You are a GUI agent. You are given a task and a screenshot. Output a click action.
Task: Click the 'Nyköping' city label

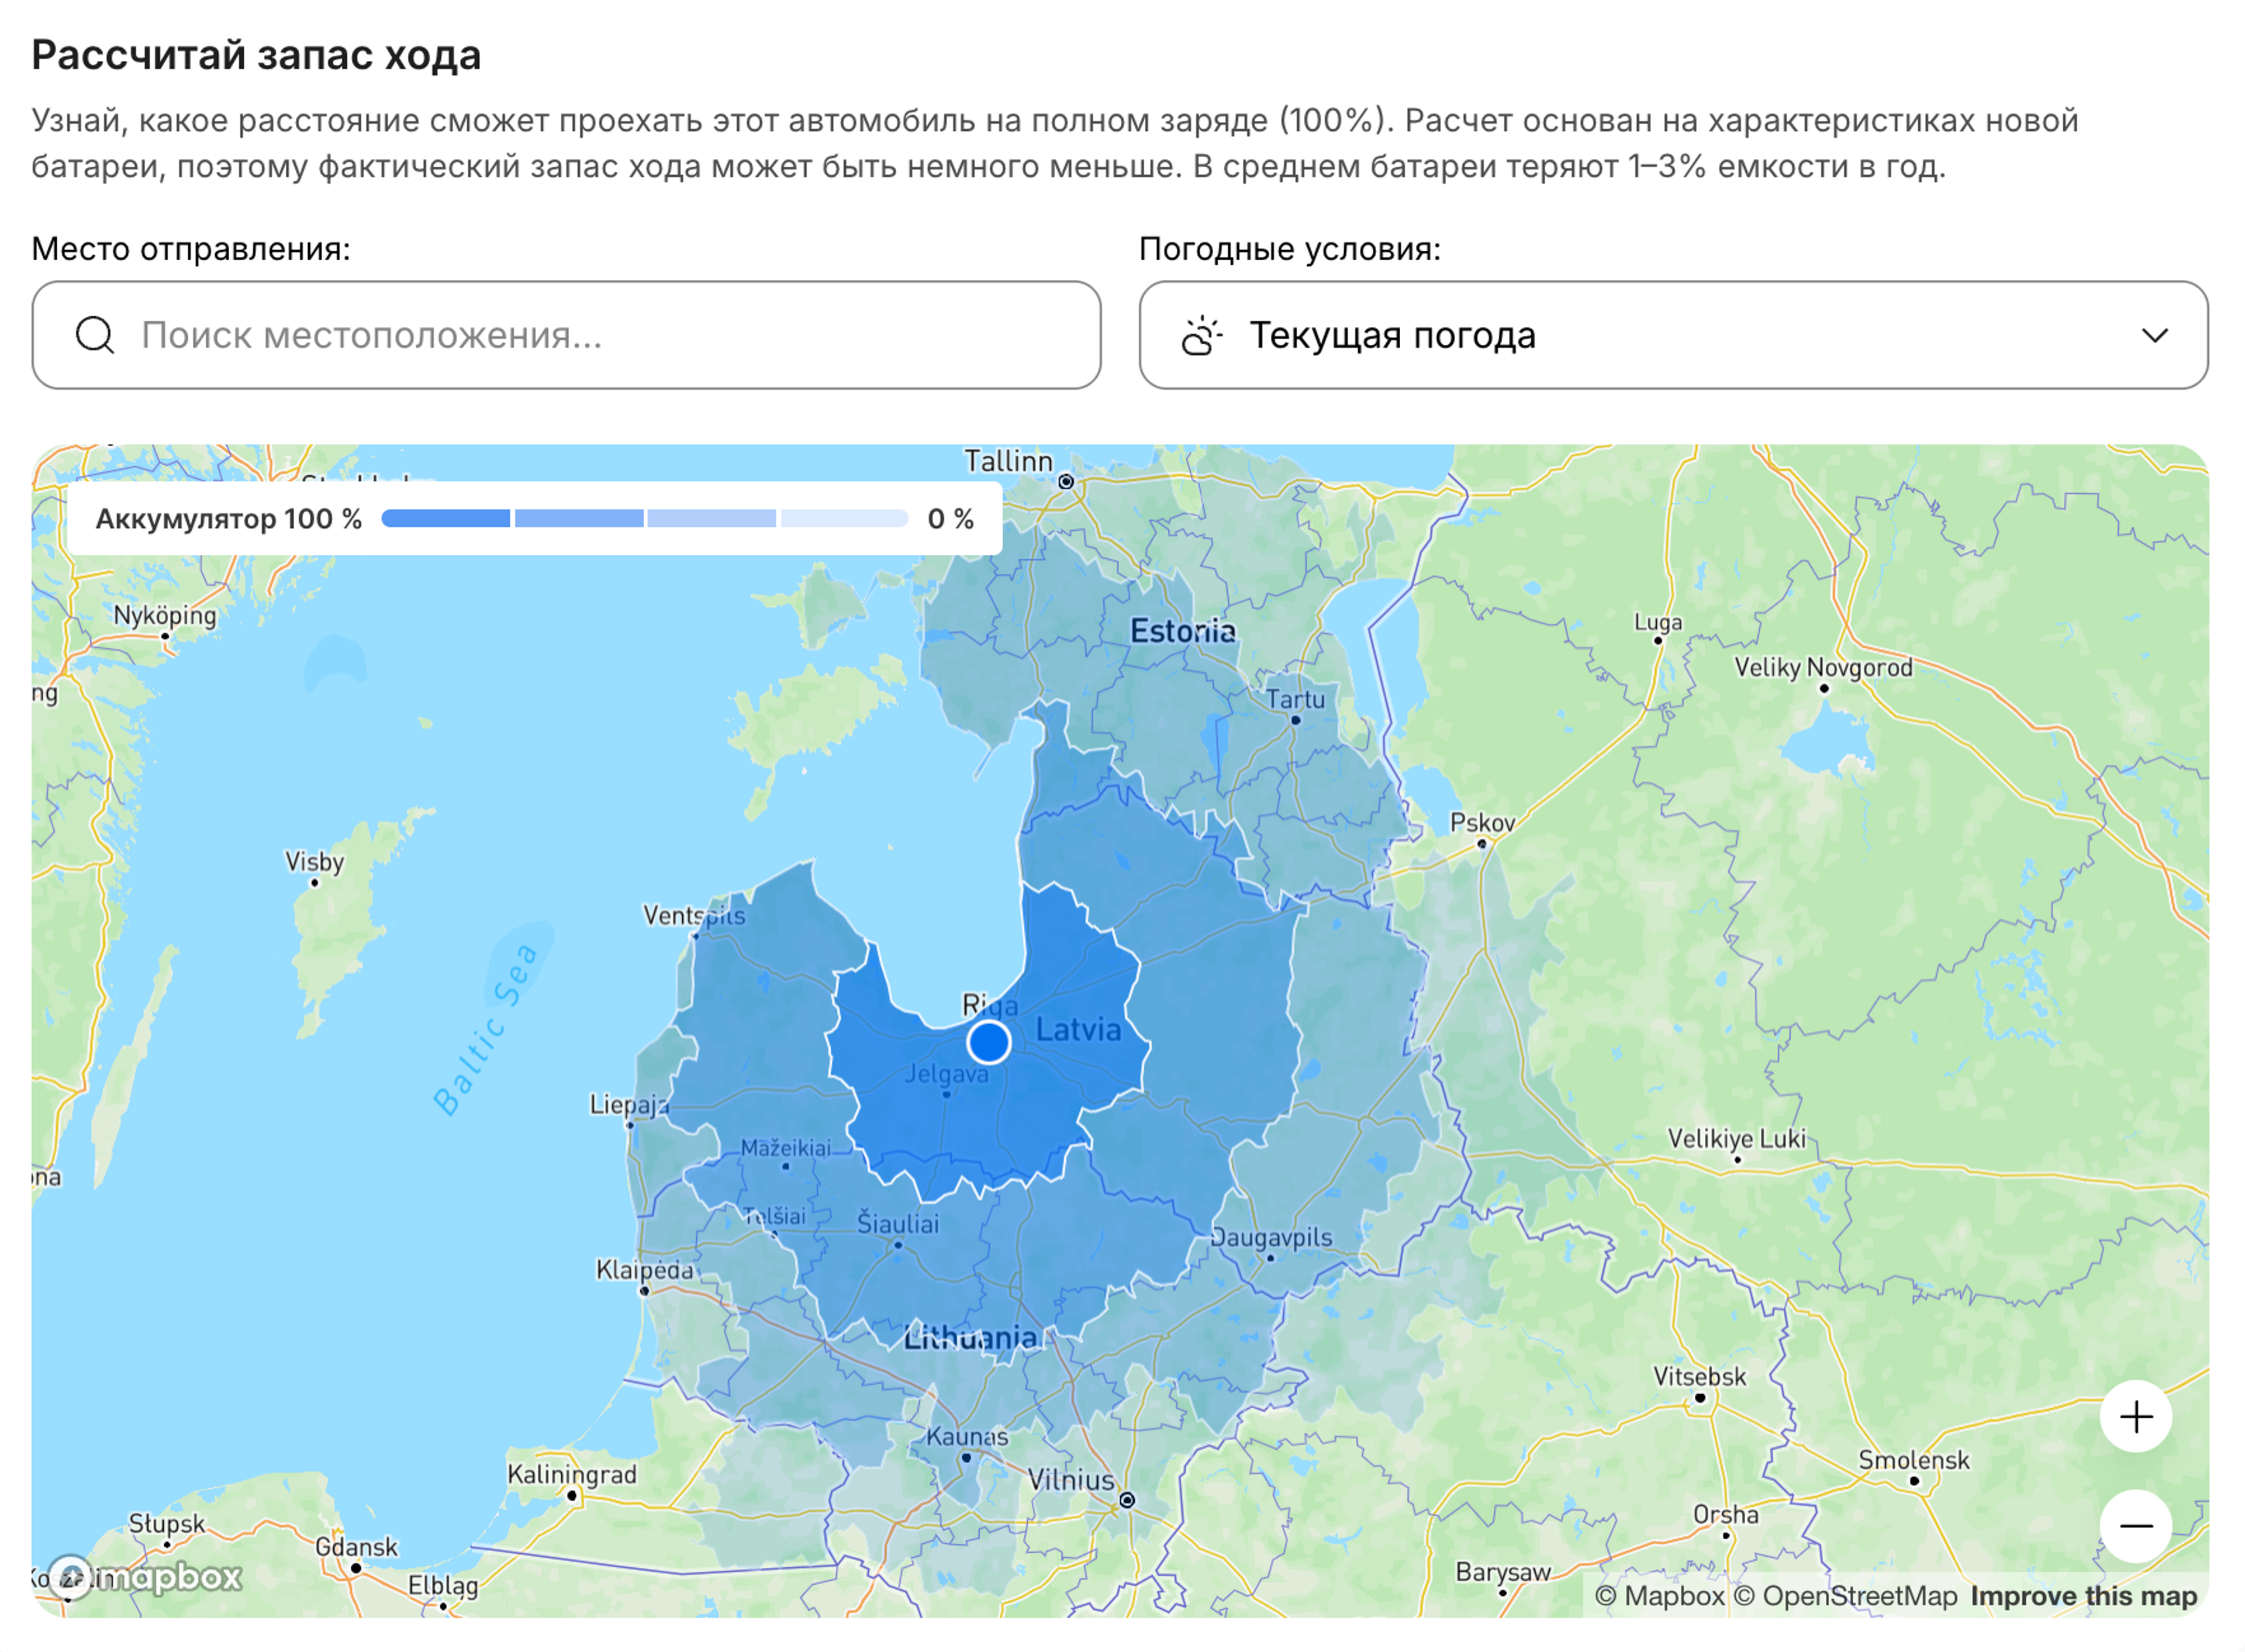coord(165,615)
